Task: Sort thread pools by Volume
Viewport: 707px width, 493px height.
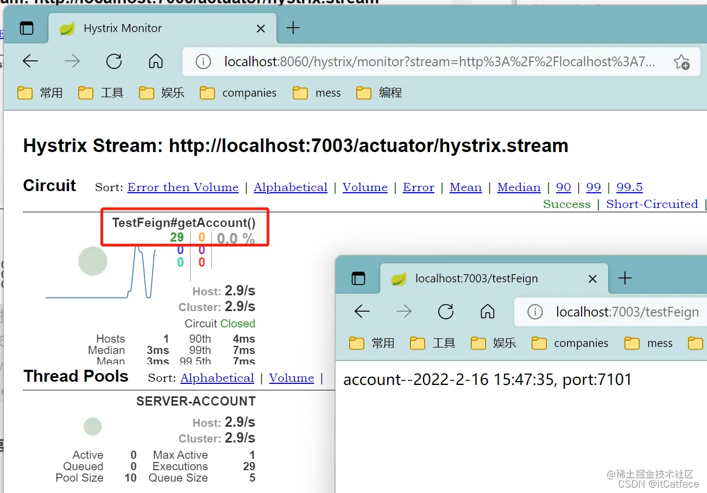Action: click(x=292, y=378)
